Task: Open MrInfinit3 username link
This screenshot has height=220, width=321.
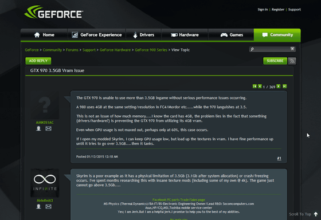Action: [x=45, y=201]
